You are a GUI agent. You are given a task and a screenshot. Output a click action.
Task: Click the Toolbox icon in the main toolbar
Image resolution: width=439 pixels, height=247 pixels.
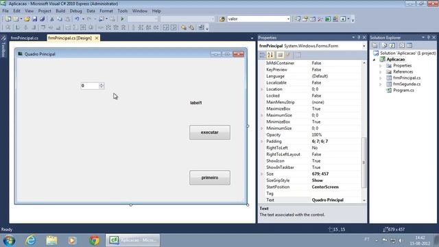(x=320, y=19)
